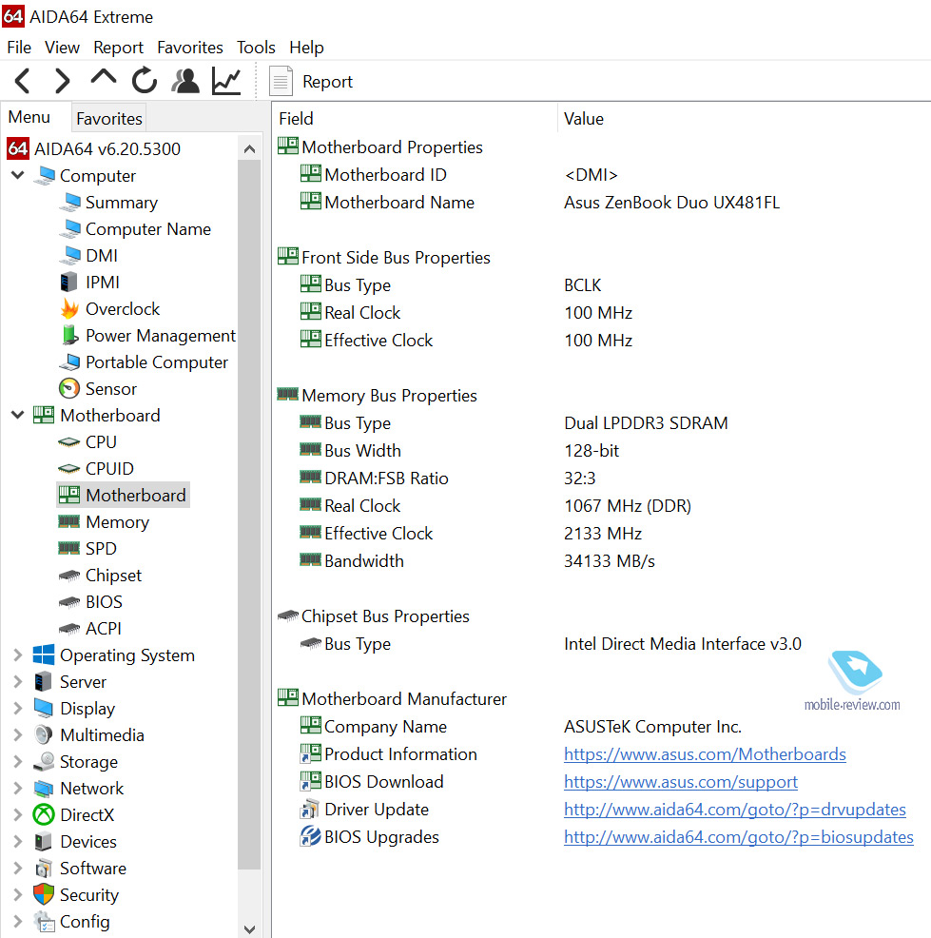Open the asus.com/Motherboards product link
The image size is (931, 938).
pyautogui.click(x=705, y=754)
